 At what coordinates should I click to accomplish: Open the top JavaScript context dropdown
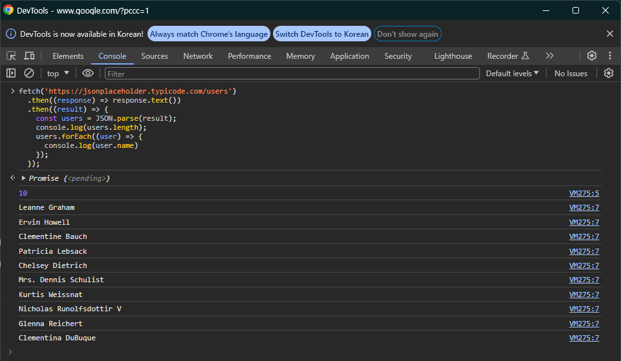click(x=58, y=74)
